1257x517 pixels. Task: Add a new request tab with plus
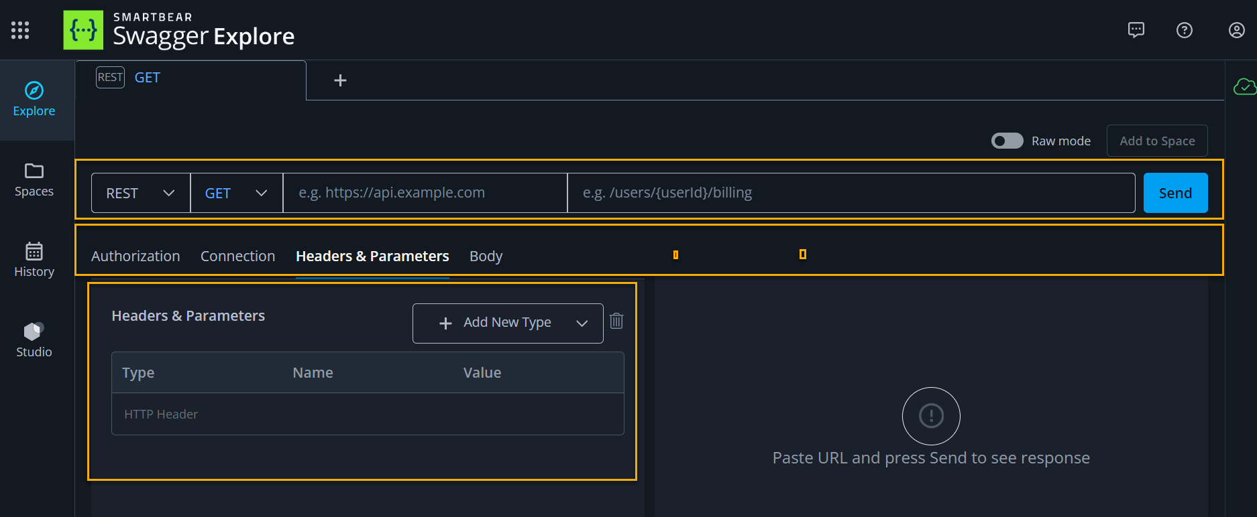point(340,80)
